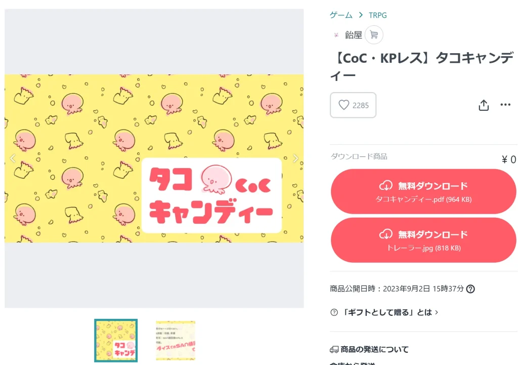The height and width of the screenshot is (365, 518).
Task: Open the three-dots more options menu
Action: (505, 105)
